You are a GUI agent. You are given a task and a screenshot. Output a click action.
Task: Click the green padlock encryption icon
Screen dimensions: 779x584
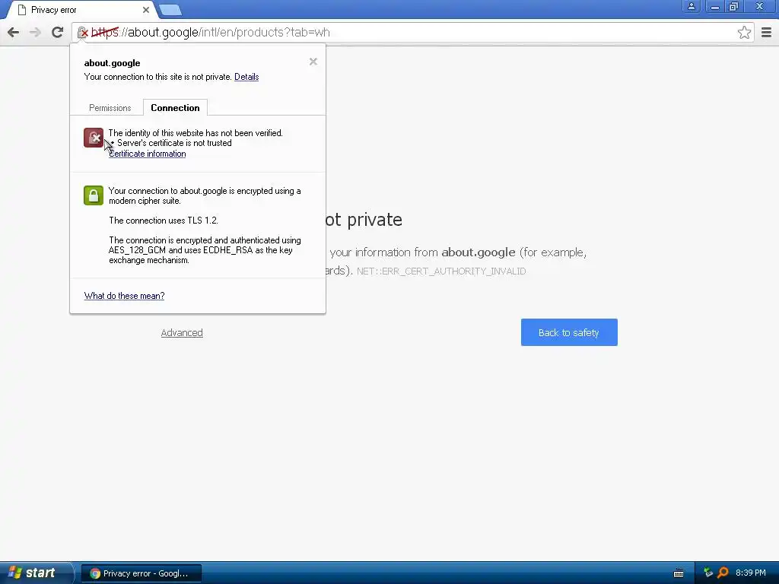[x=94, y=195]
